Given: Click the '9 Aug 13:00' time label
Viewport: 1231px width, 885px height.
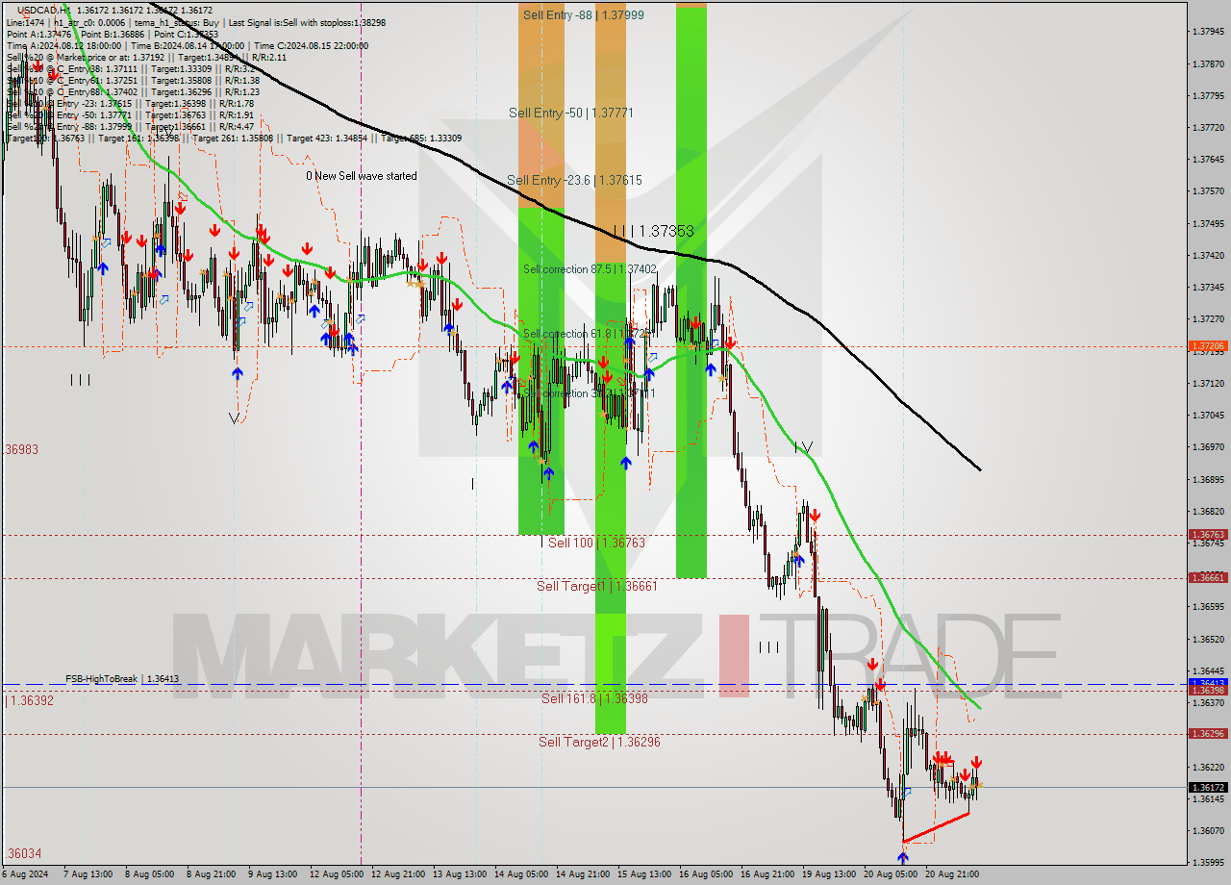Looking at the screenshot, I should (x=273, y=874).
